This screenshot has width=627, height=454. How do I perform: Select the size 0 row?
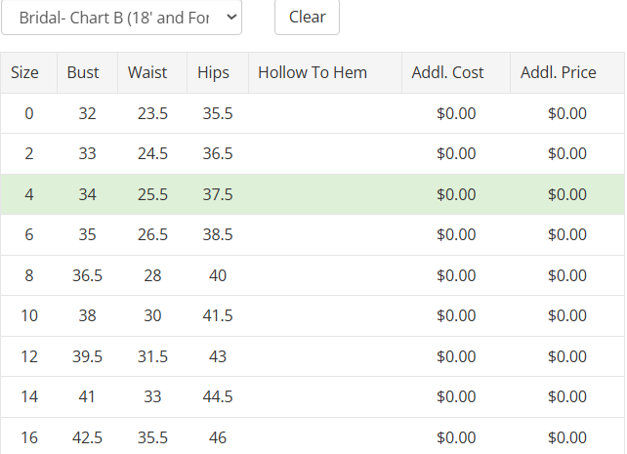[29, 113]
